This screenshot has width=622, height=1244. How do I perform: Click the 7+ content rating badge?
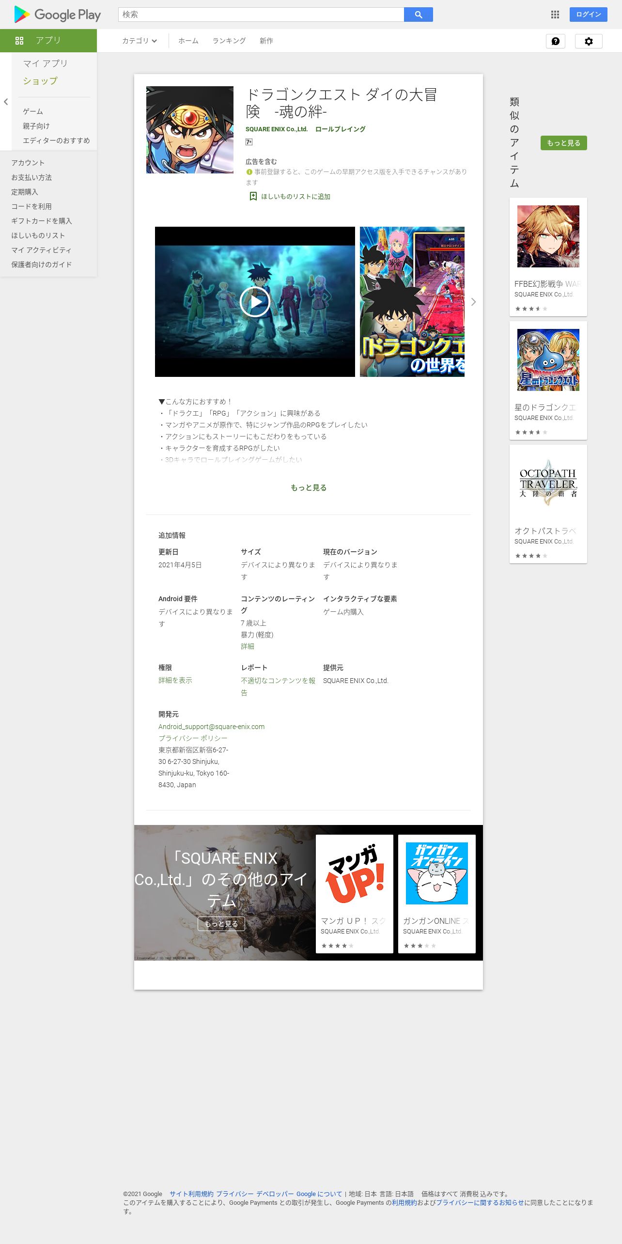(249, 142)
